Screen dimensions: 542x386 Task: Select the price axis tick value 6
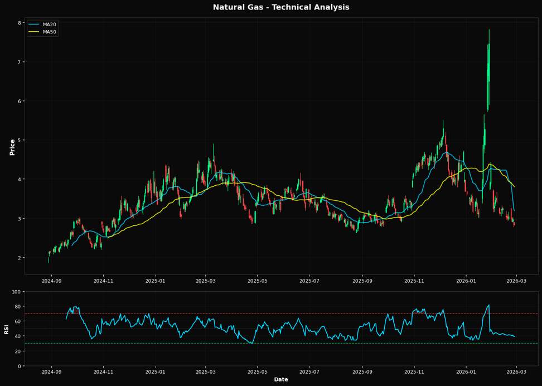20,101
